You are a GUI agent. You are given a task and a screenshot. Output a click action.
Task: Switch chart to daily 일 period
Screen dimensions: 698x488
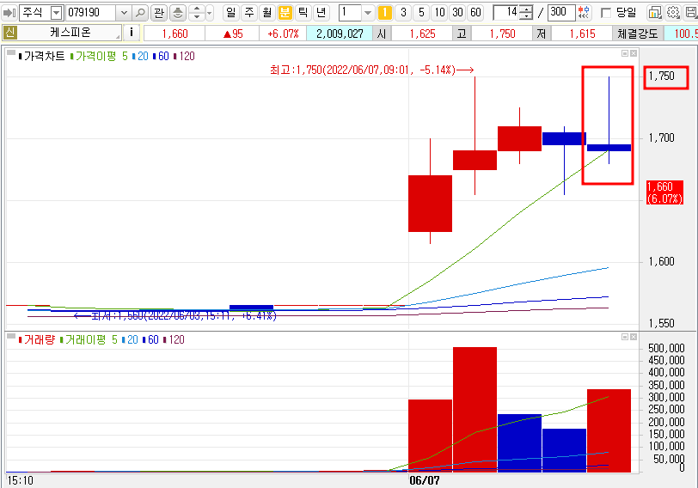coord(230,12)
